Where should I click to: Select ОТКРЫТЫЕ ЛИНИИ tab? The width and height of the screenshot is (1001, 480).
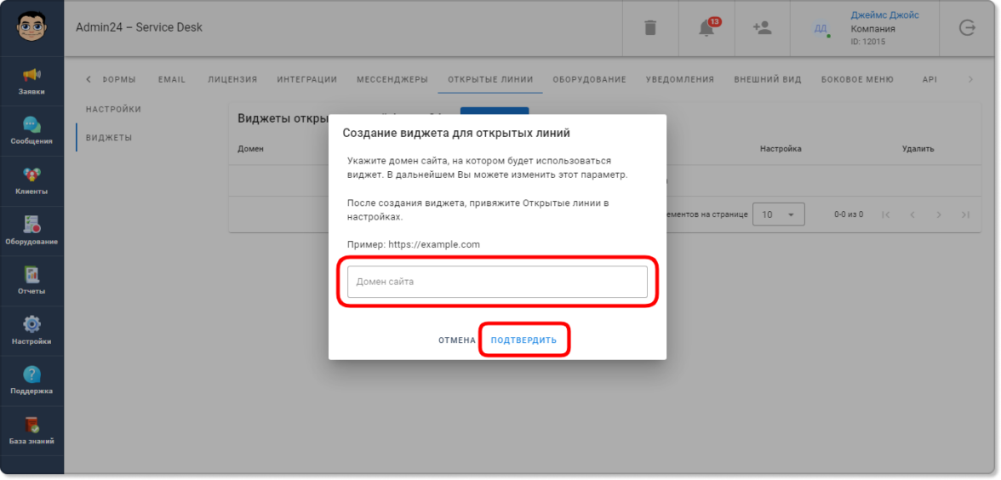point(490,80)
